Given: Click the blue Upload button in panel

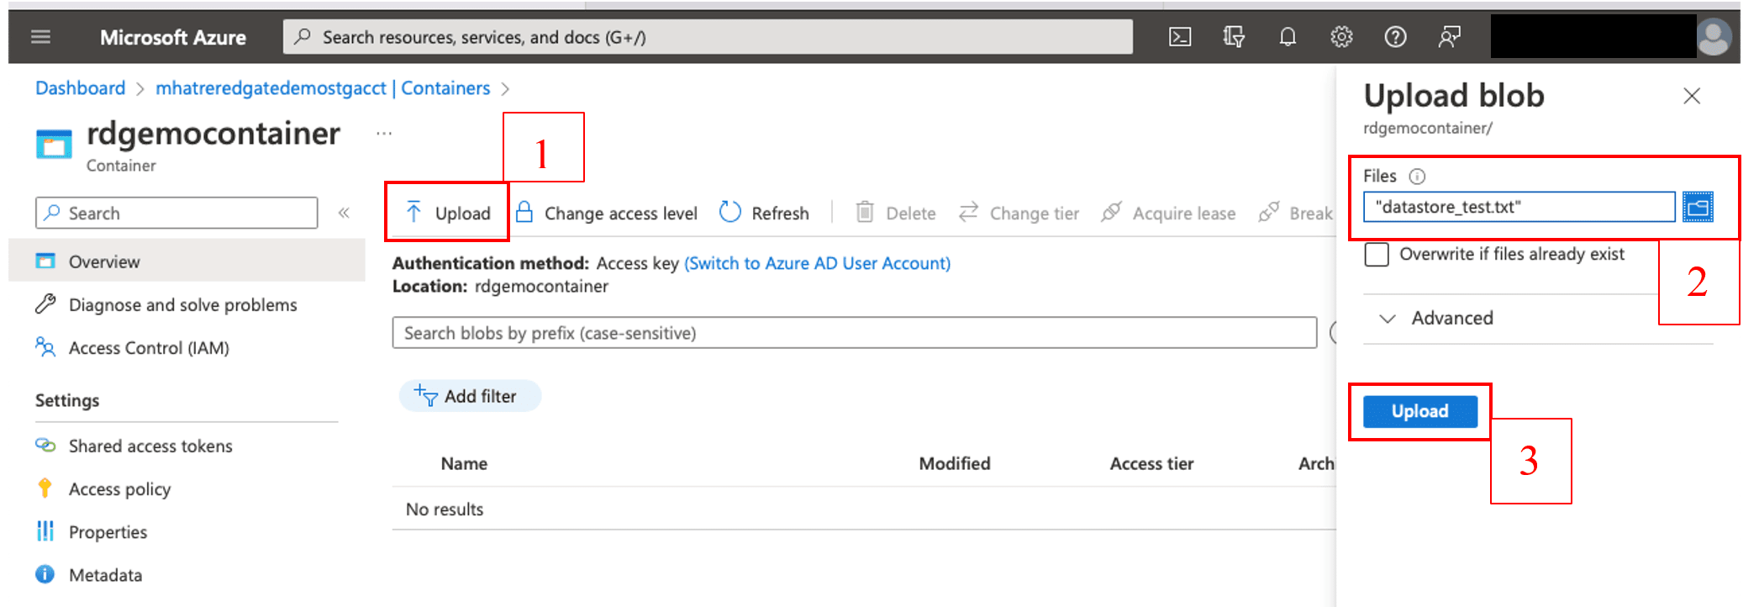Looking at the screenshot, I should [x=1420, y=411].
